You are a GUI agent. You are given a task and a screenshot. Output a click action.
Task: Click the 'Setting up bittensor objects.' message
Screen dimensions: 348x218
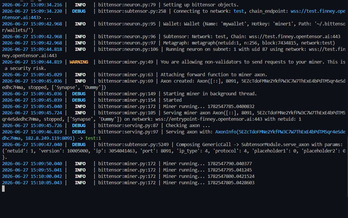[201, 5]
